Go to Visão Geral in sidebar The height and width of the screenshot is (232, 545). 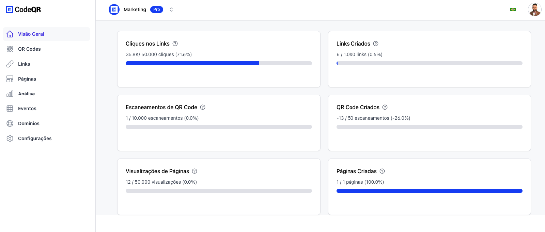point(31,34)
